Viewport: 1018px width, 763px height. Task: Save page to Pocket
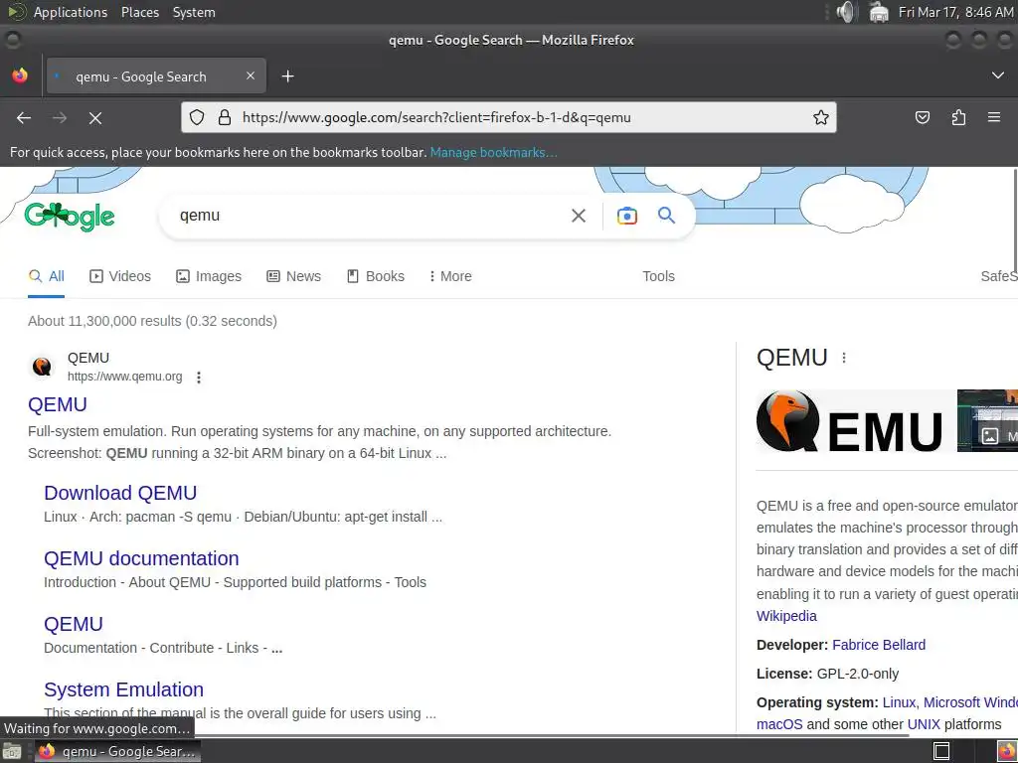point(922,117)
